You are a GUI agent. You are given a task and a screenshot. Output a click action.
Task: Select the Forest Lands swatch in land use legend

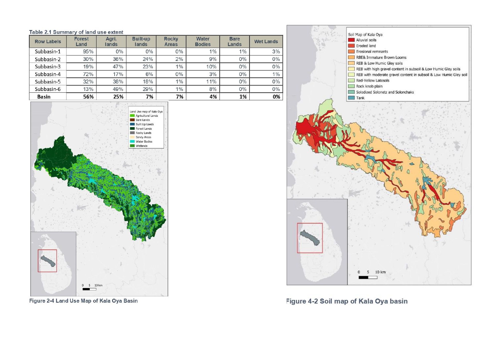point(132,129)
